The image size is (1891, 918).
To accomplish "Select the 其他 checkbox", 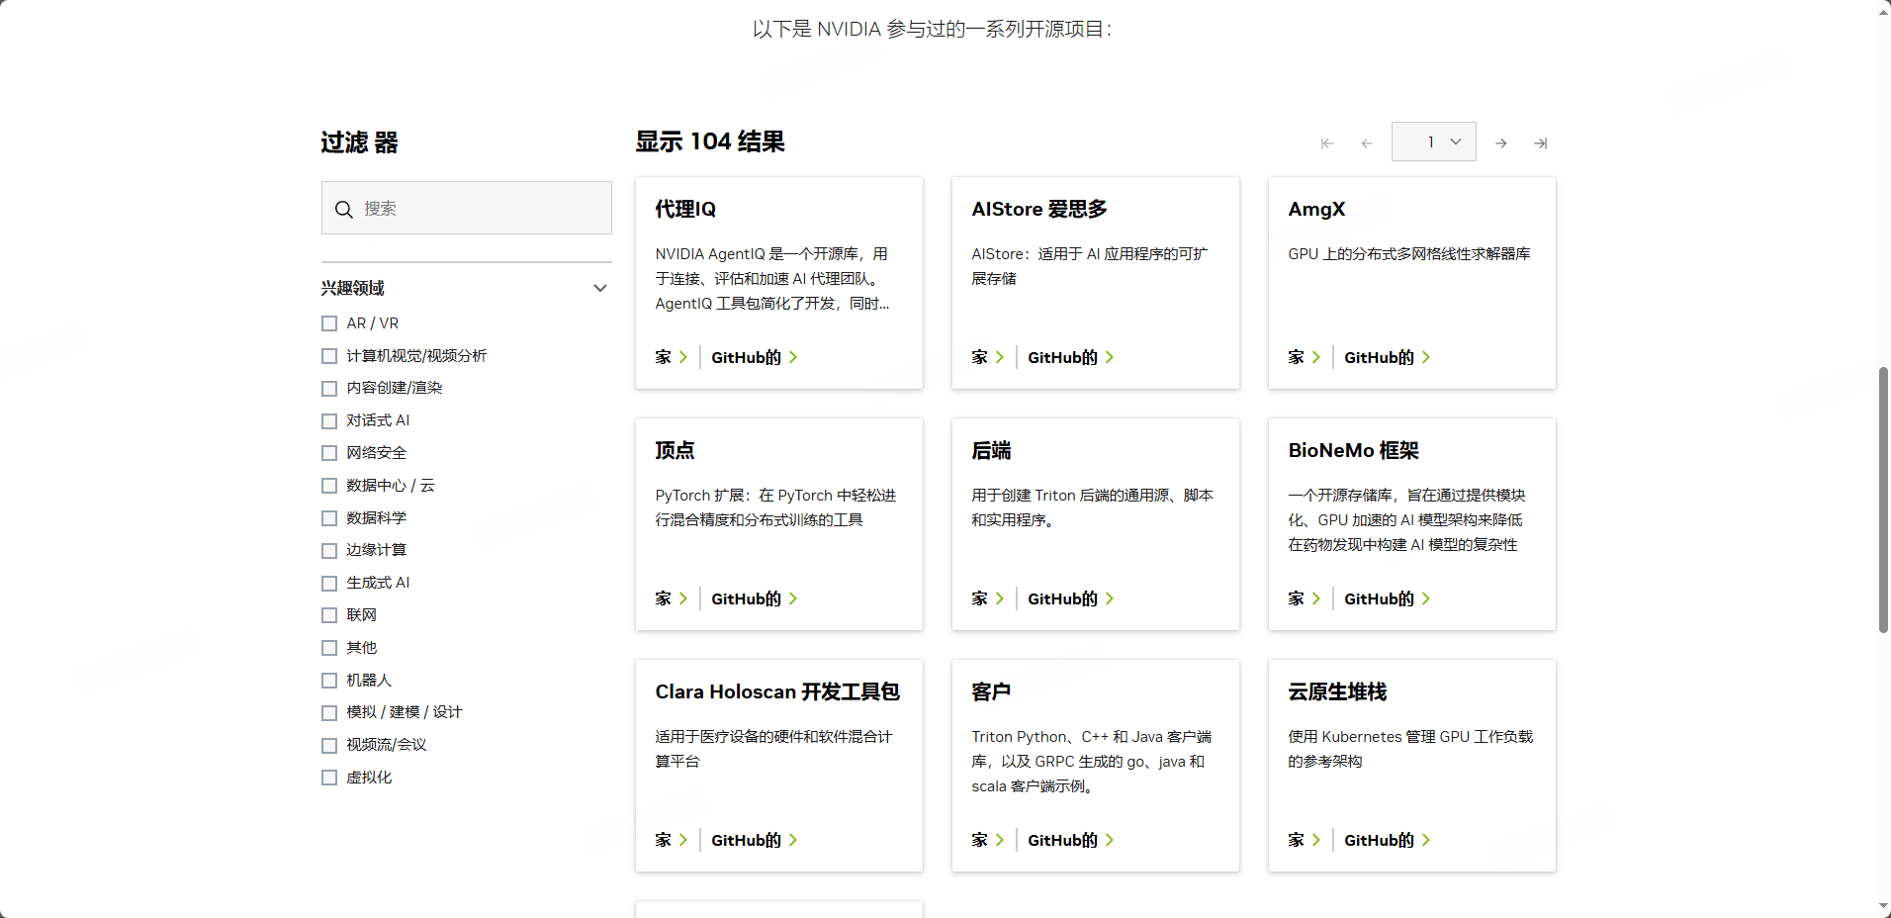I will 329,648.
